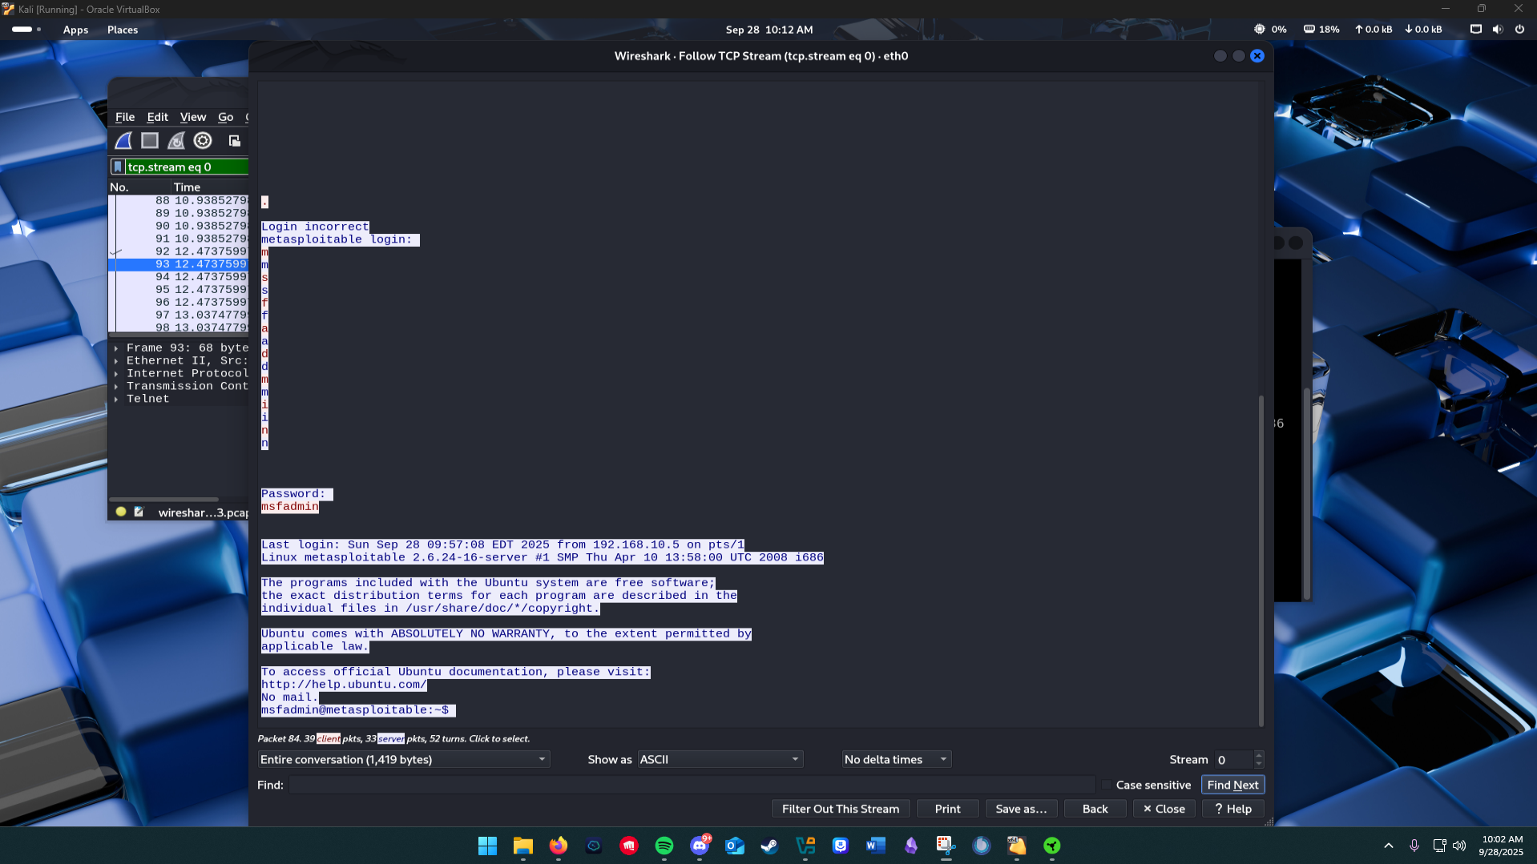Click the Back button

point(1095,809)
